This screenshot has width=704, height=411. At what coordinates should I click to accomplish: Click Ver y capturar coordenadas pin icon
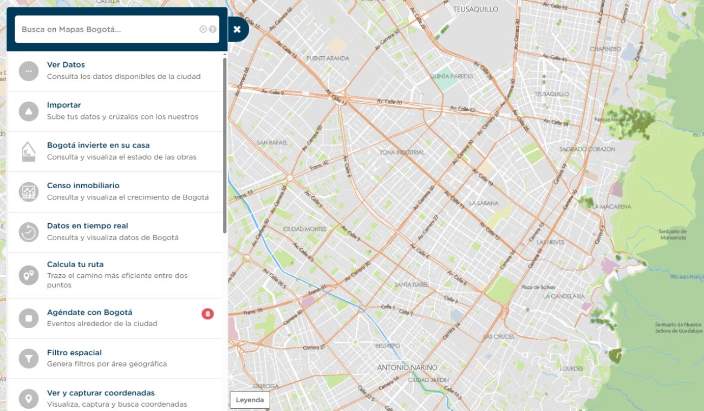(29, 399)
